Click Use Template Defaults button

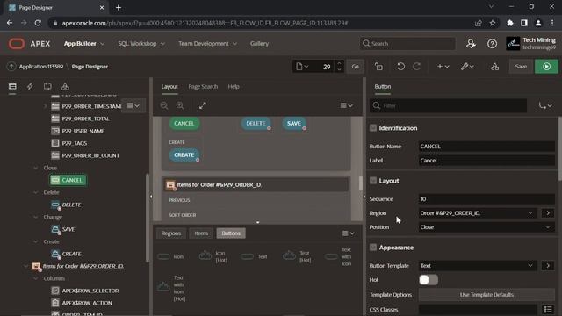click(486, 295)
